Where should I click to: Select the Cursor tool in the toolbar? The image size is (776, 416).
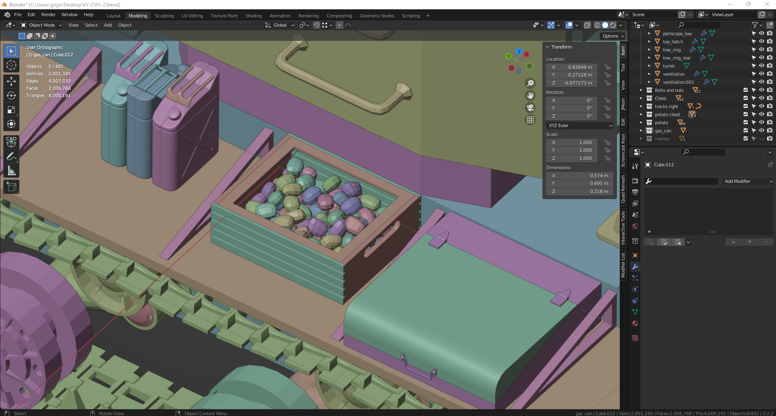pyautogui.click(x=11, y=66)
